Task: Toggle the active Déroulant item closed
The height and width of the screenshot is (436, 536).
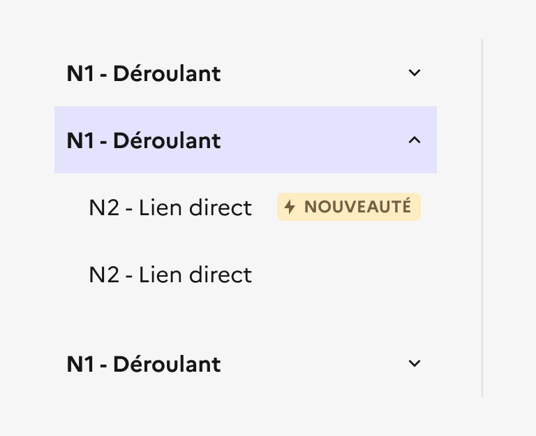Action: [246, 140]
